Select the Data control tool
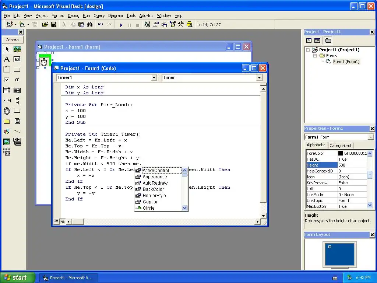The image size is (377, 283). point(17,142)
